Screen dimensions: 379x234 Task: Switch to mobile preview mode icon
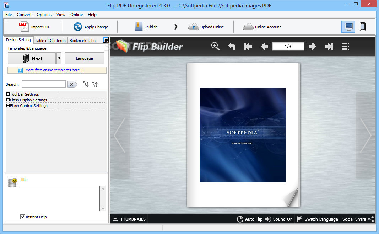coord(363,27)
